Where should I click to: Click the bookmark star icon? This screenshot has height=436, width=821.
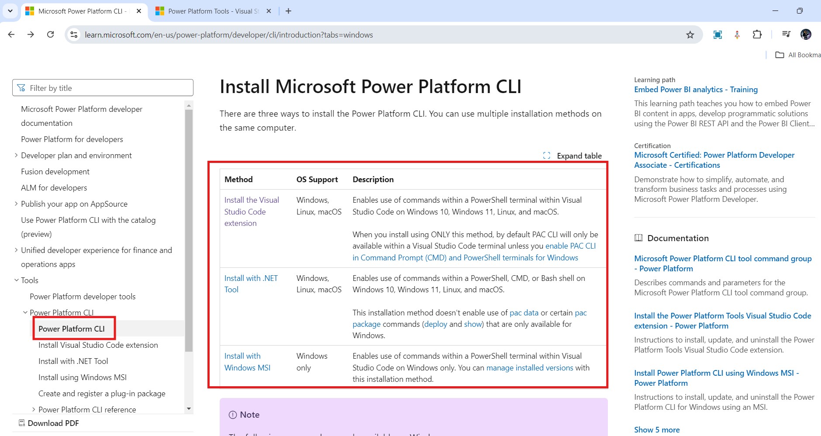(690, 35)
